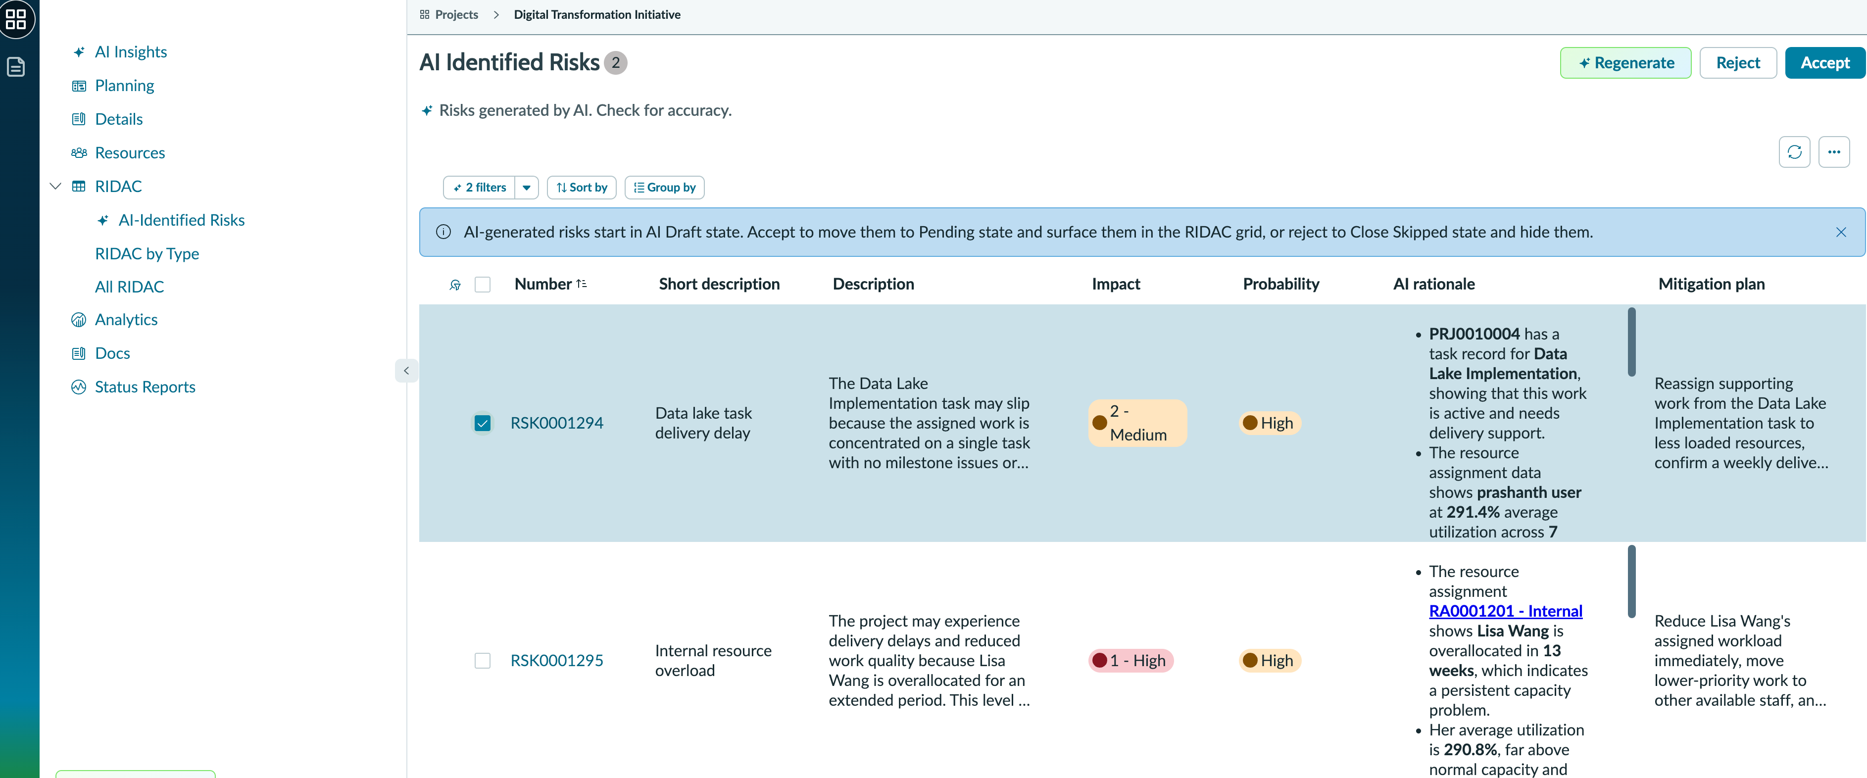Screen dimensions: 1867x778
Task: Click the Planning icon in navigation
Action: (79, 86)
